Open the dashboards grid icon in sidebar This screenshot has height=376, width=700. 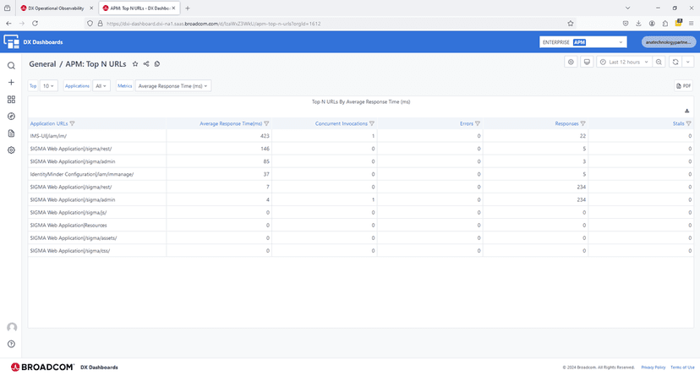(x=11, y=100)
